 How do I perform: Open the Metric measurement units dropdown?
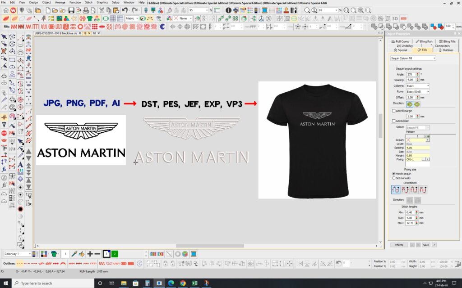132,18
